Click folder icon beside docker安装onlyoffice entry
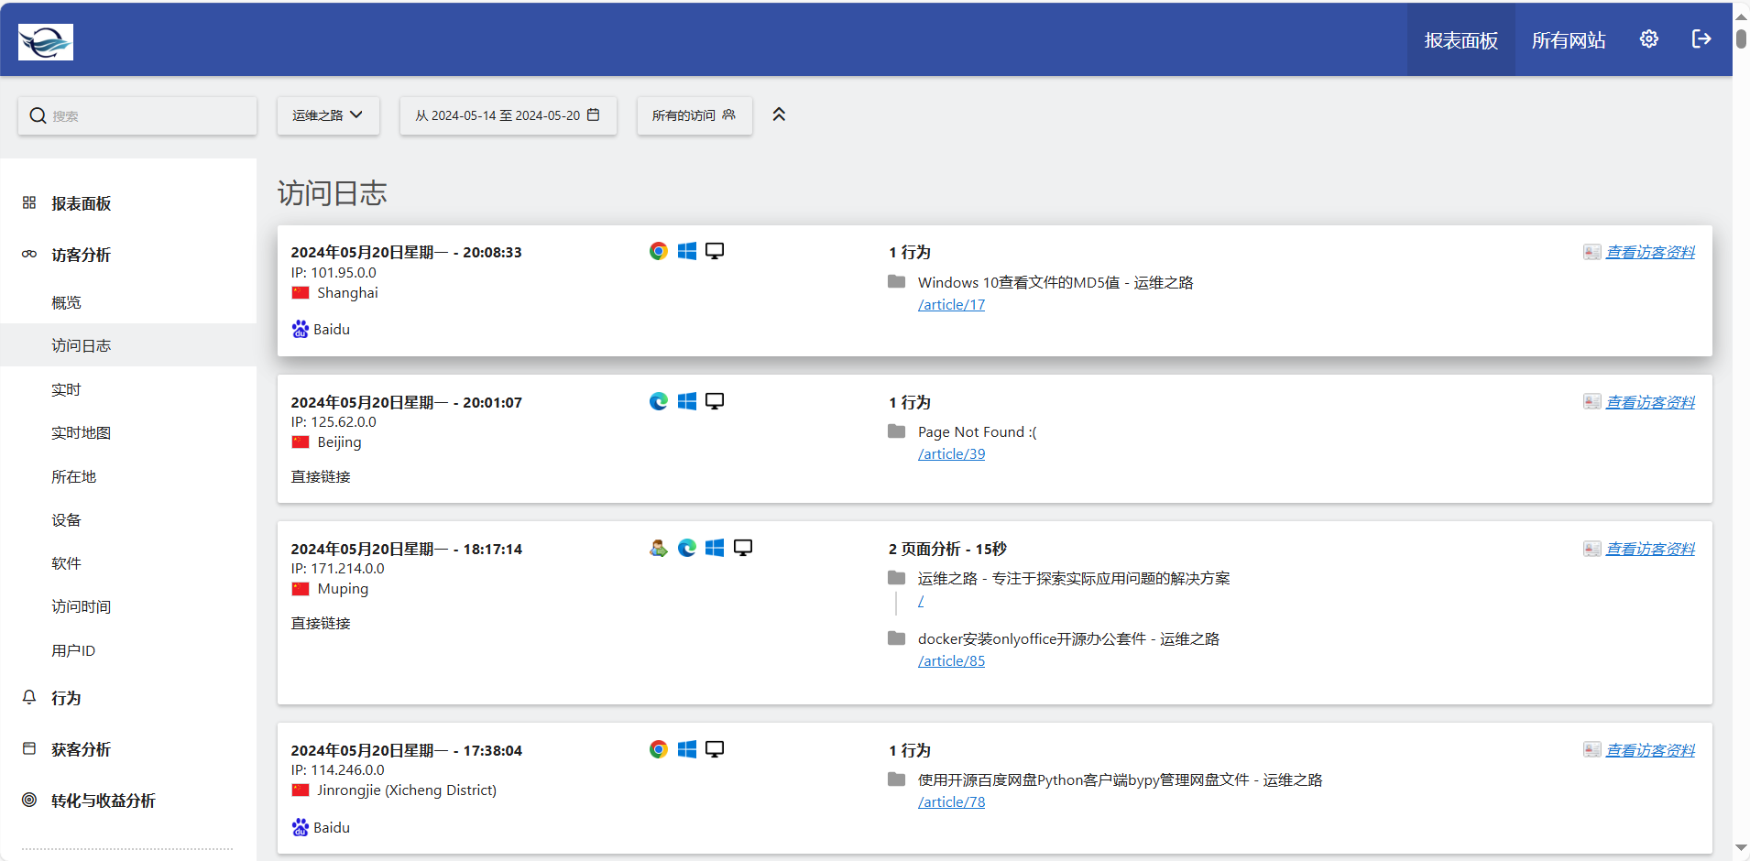 tap(897, 638)
